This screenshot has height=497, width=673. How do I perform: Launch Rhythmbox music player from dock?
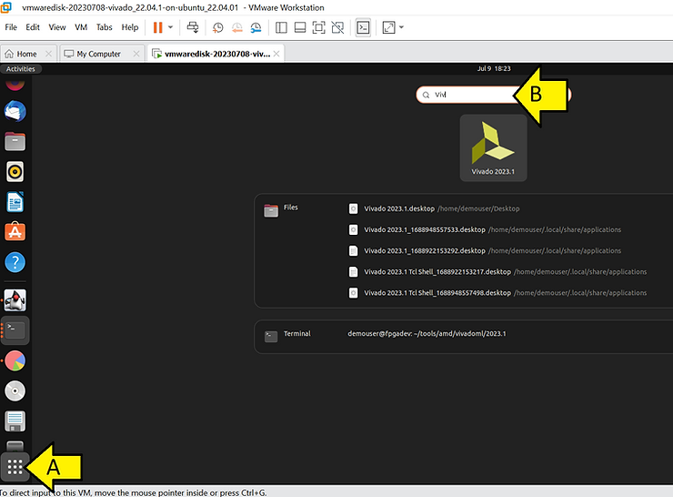(15, 171)
